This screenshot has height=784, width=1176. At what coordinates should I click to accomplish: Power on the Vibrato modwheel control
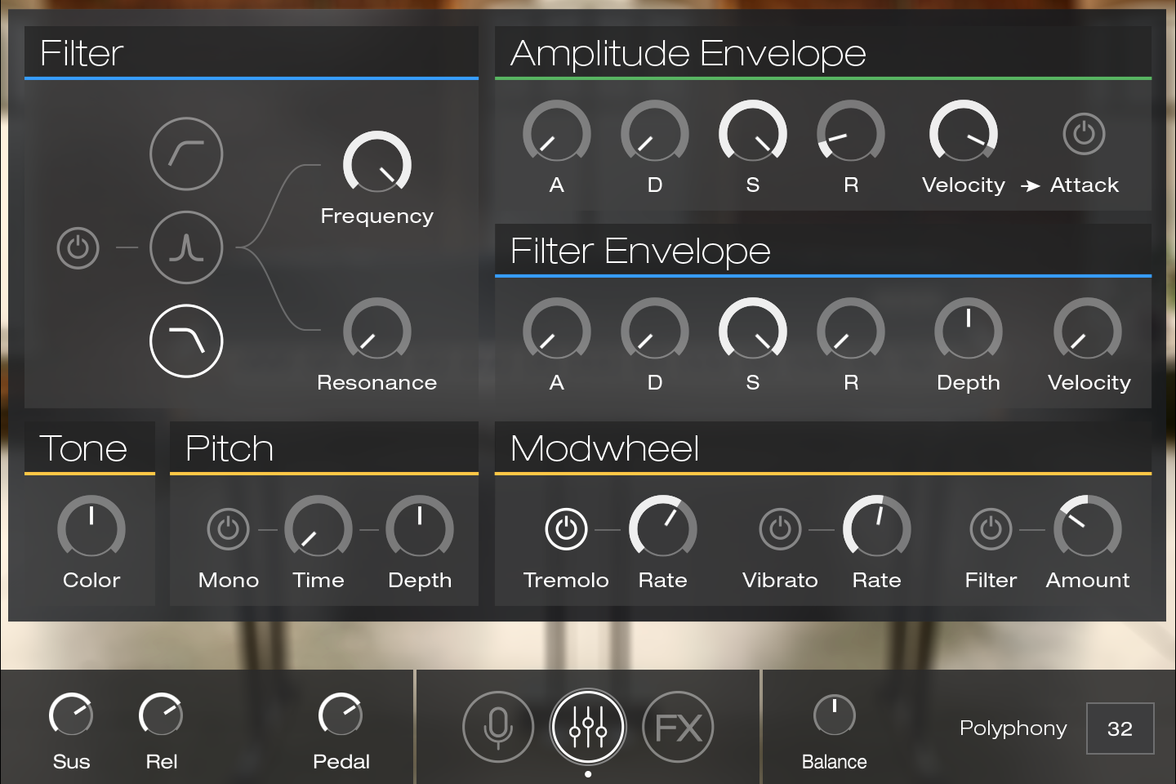pos(780,528)
